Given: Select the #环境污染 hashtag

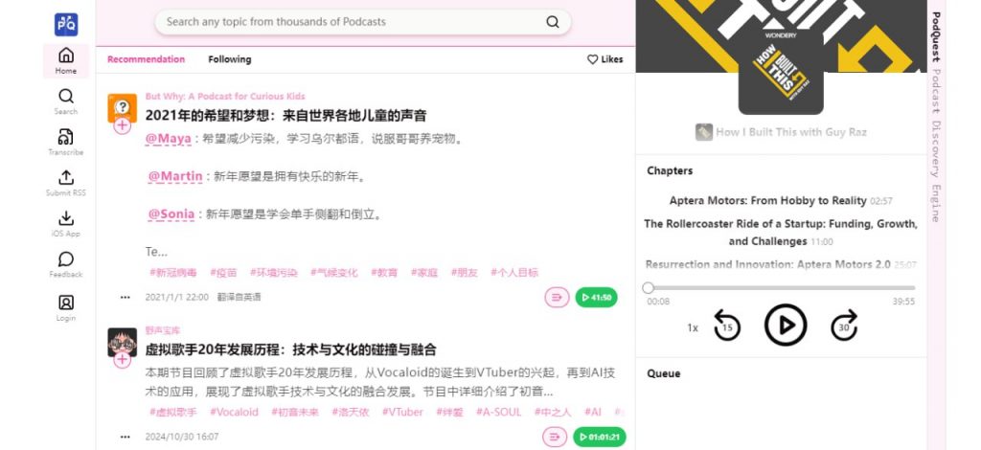Looking at the screenshot, I should [x=273, y=273].
